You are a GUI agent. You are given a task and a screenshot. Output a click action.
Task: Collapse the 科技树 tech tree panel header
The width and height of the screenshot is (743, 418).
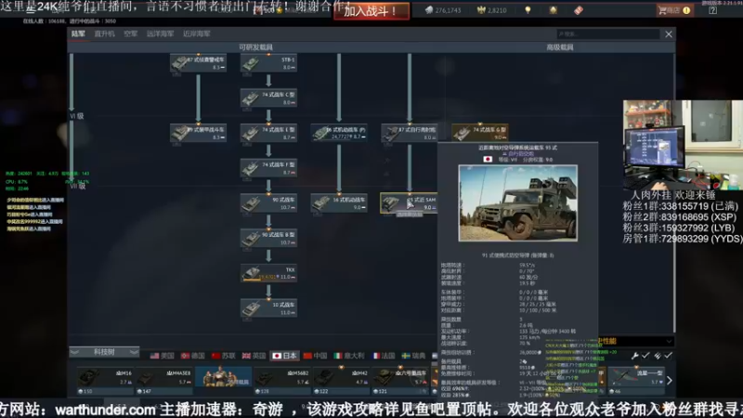pyautogui.click(x=104, y=352)
